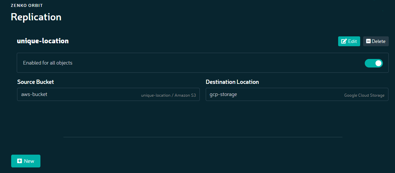Click the plus icon on New button

[19, 161]
